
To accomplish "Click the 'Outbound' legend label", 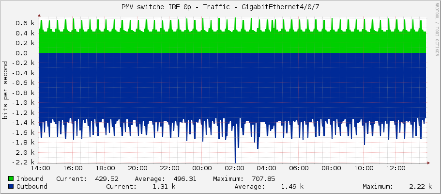I will pos(32,186).
